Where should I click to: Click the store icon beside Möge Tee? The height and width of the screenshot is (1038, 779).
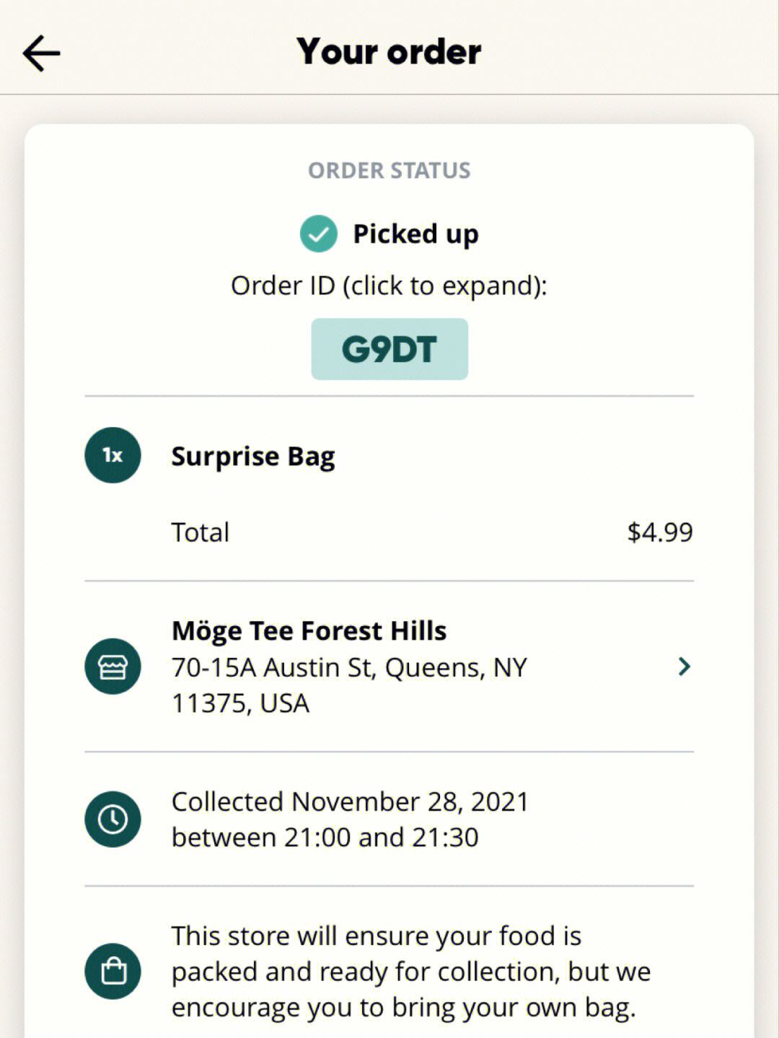[x=113, y=667]
